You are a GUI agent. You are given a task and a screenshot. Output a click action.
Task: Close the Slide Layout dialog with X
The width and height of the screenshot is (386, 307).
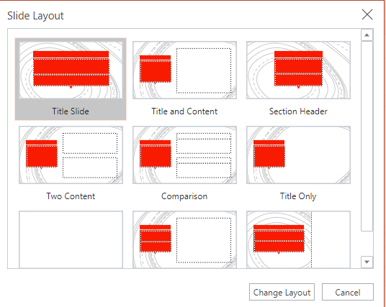367,14
